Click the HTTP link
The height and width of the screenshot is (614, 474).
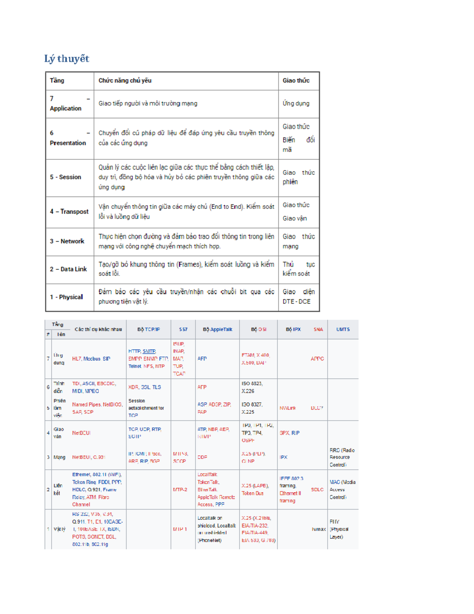click(134, 351)
